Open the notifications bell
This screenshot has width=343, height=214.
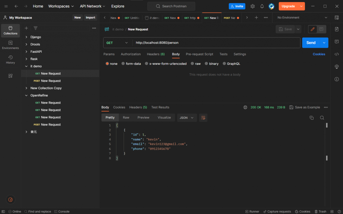coord(262,6)
